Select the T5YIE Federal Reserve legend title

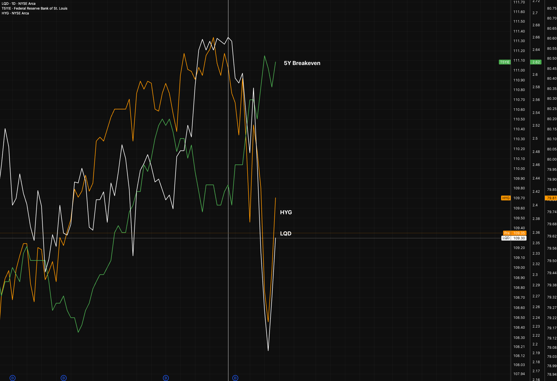point(34,8)
